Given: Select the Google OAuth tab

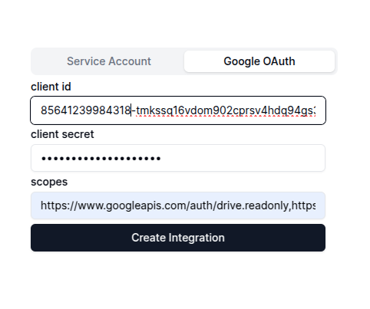Looking at the screenshot, I should point(259,61).
